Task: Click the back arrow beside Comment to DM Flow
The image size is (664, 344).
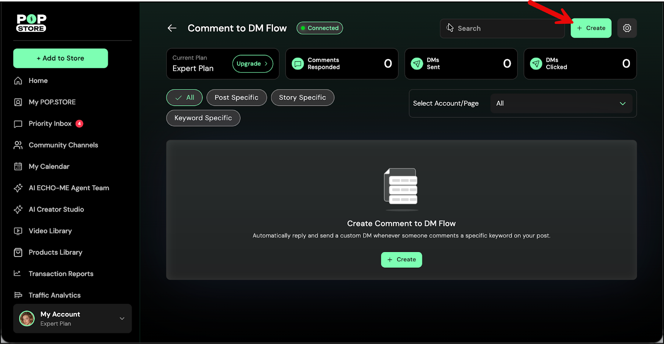Action: click(172, 28)
